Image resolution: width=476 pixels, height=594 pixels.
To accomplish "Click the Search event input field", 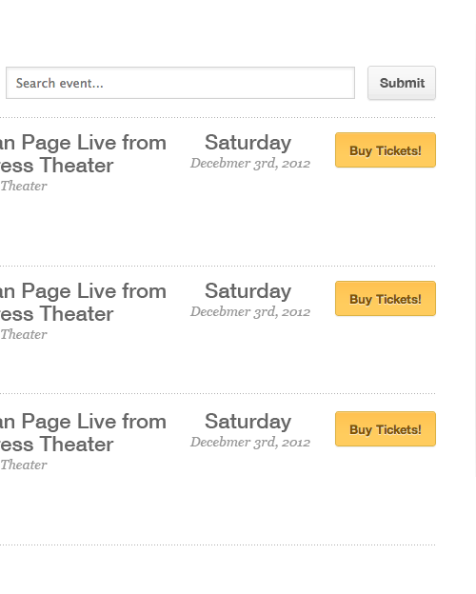I will 180,83.
